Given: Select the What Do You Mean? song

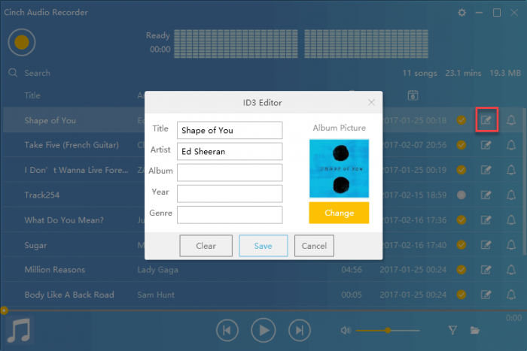Looking at the screenshot, I should click(x=64, y=220).
